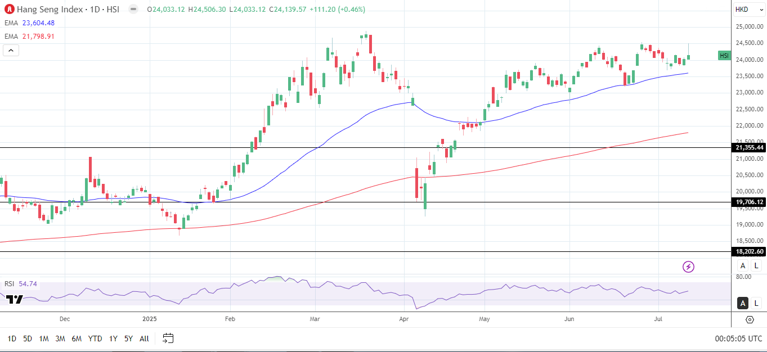Select the 1D timeframe tab

pos(11,339)
